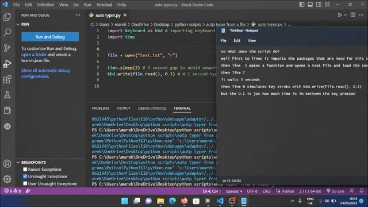Click Notepad icon in taskbar
The image size is (368, 207).
pyautogui.click(x=244, y=201)
